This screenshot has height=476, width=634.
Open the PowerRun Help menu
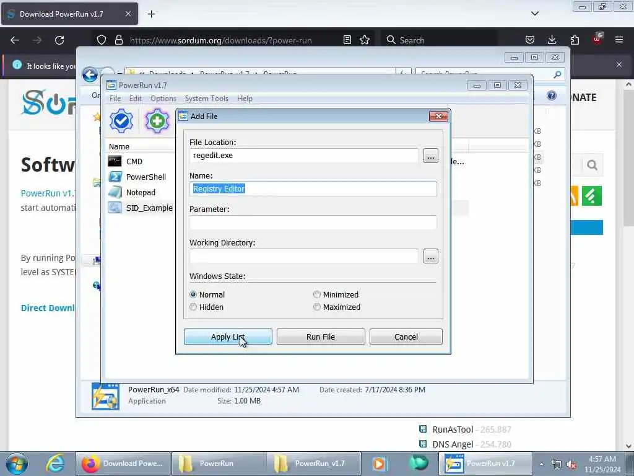click(x=245, y=99)
